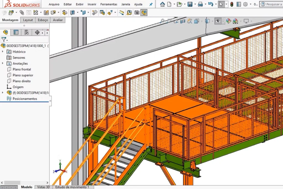This screenshot has height=189, width=283.
Task: Click the Print icon in top toolbar
Action: coord(200,4)
